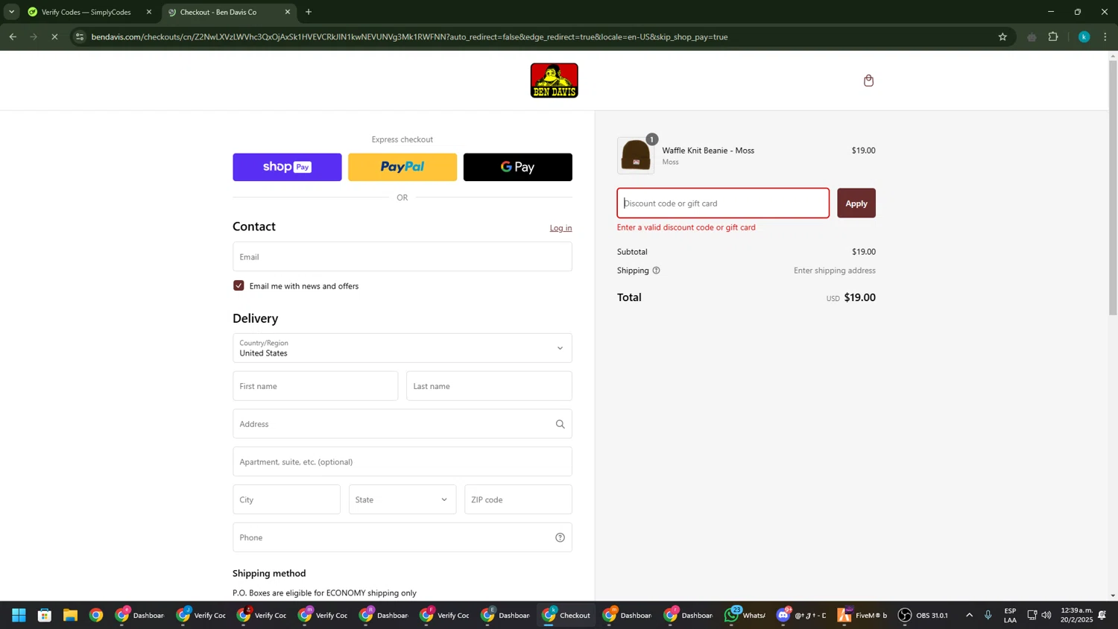
Task: Focus the Address input field
Action: click(x=402, y=424)
